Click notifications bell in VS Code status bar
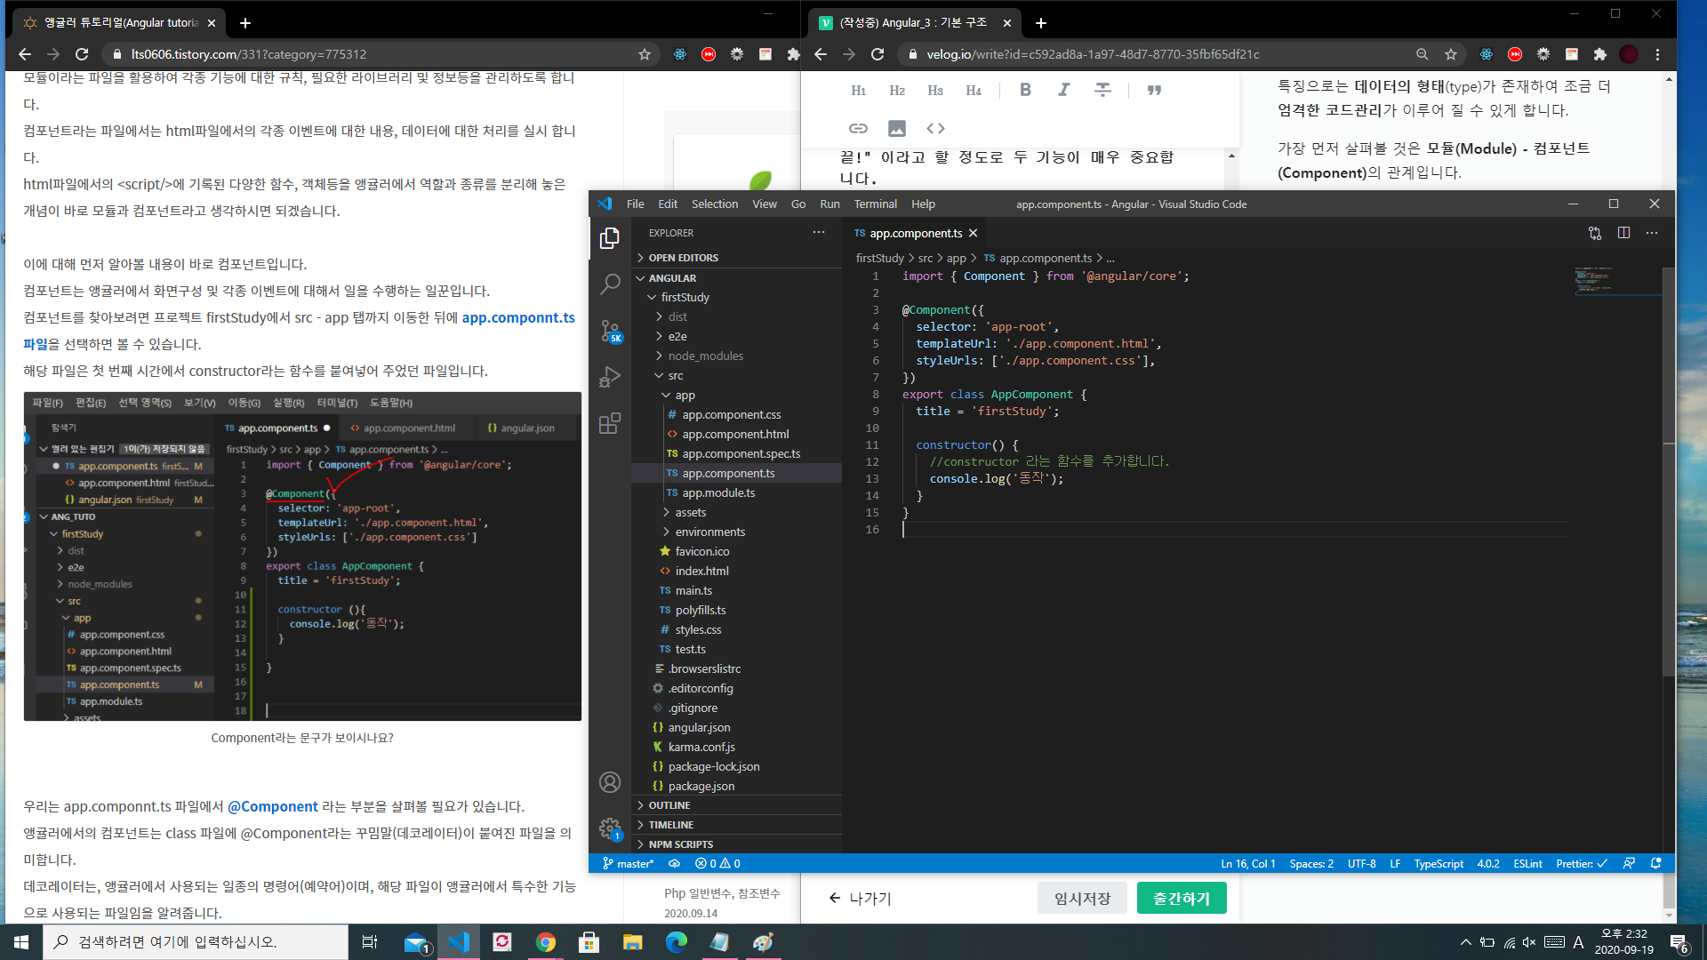The height and width of the screenshot is (960, 1707). (x=1655, y=863)
